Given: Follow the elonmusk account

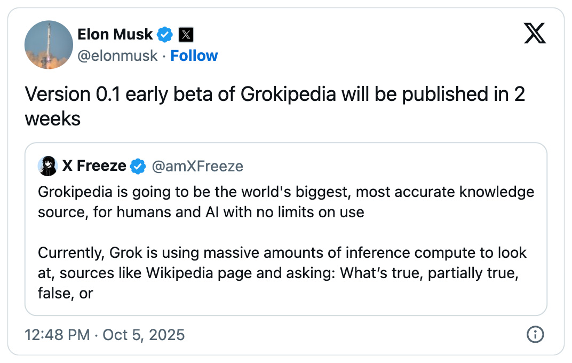Looking at the screenshot, I should 194,56.
